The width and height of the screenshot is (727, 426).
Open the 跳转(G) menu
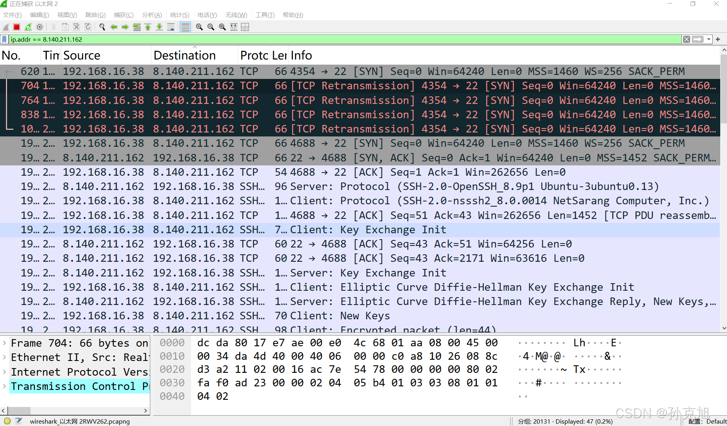coord(96,15)
